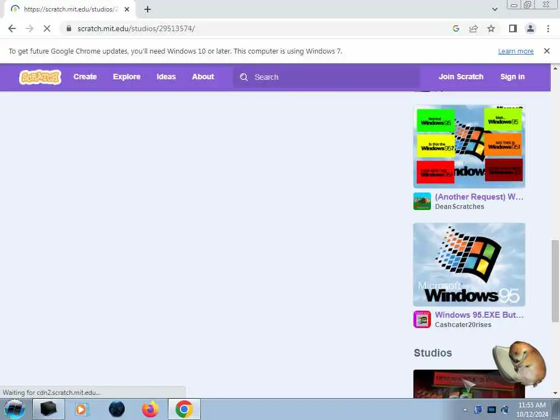Click the Learn more link
Screen dimensions: 560x420
click(x=516, y=51)
